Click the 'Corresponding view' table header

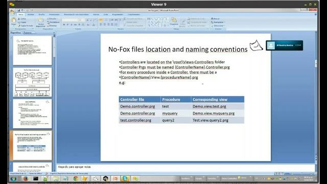(x=218, y=100)
